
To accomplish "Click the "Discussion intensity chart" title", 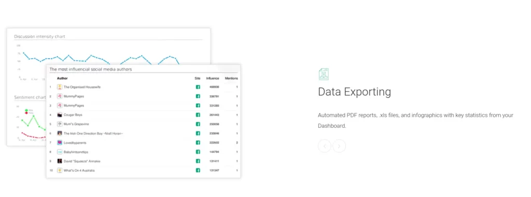I will [x=39, y=36].
